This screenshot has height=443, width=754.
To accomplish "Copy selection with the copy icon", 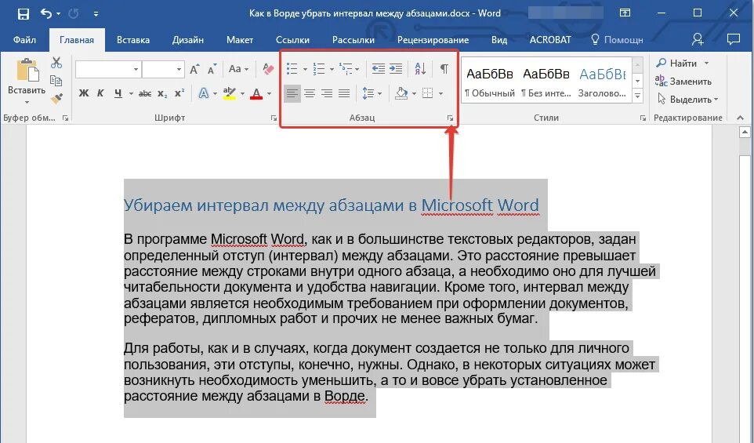I will (56, 81).
